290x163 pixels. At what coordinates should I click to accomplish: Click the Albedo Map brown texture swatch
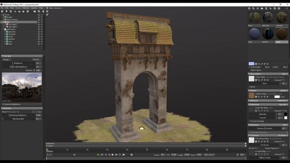point(251,96)
